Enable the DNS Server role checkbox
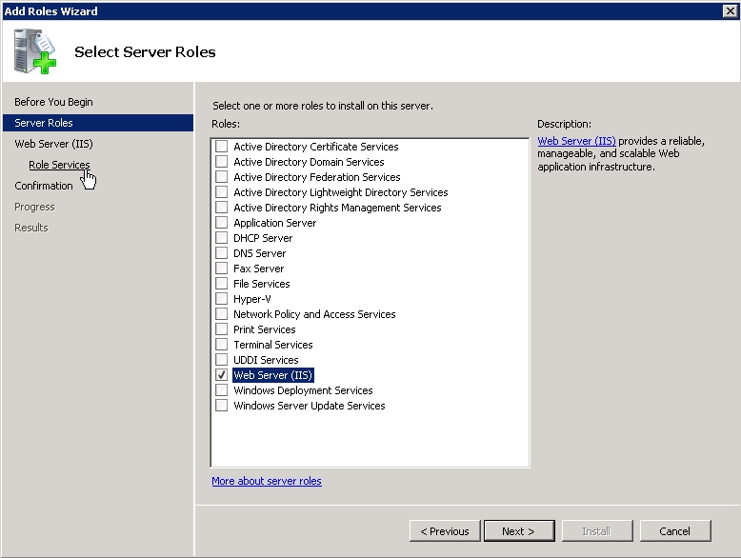741x558 pixels. pyautogui.click(x=221, y=252)
